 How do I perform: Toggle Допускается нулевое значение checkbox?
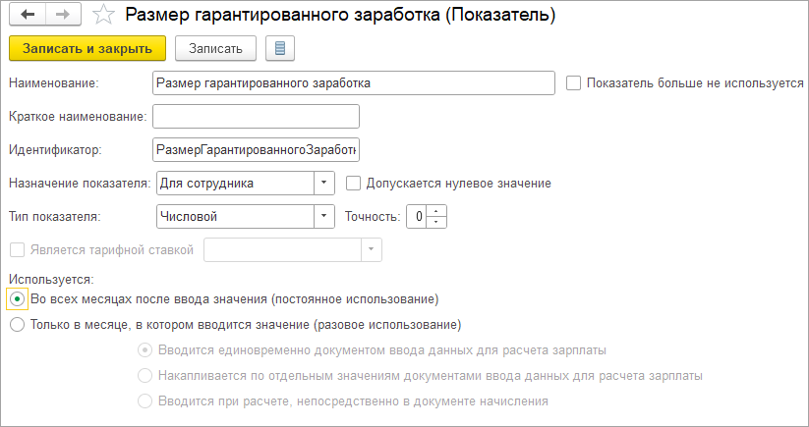pyautogui.click(x=354, y=184)
